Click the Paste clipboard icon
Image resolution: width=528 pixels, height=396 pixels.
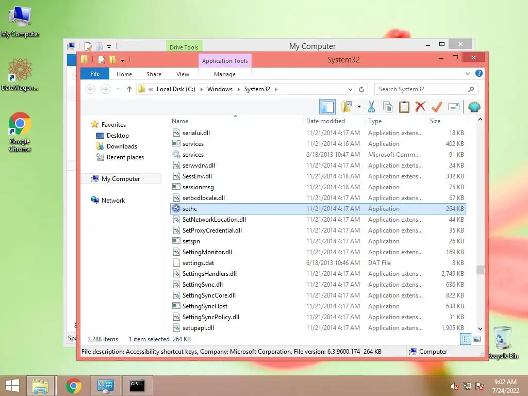(x=404, y=107)
